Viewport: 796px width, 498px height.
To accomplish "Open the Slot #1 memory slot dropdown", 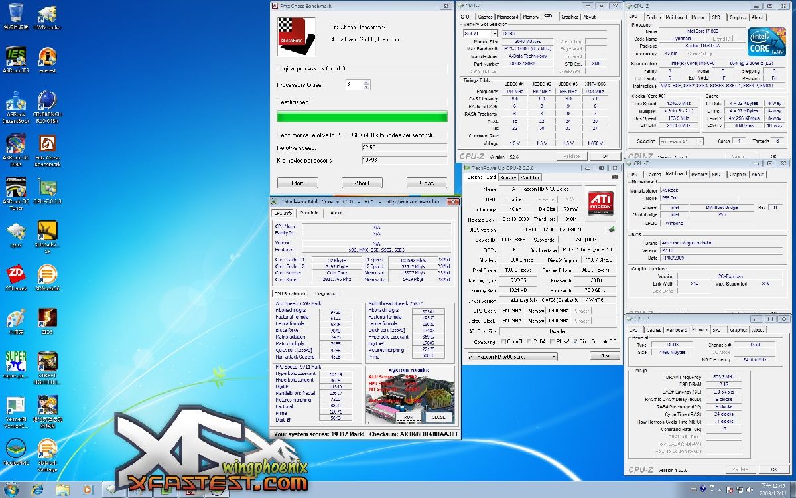I will [480, 33].
